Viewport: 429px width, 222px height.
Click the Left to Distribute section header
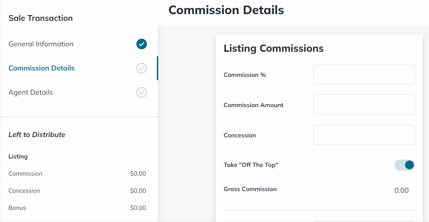(x=37, y=135)
